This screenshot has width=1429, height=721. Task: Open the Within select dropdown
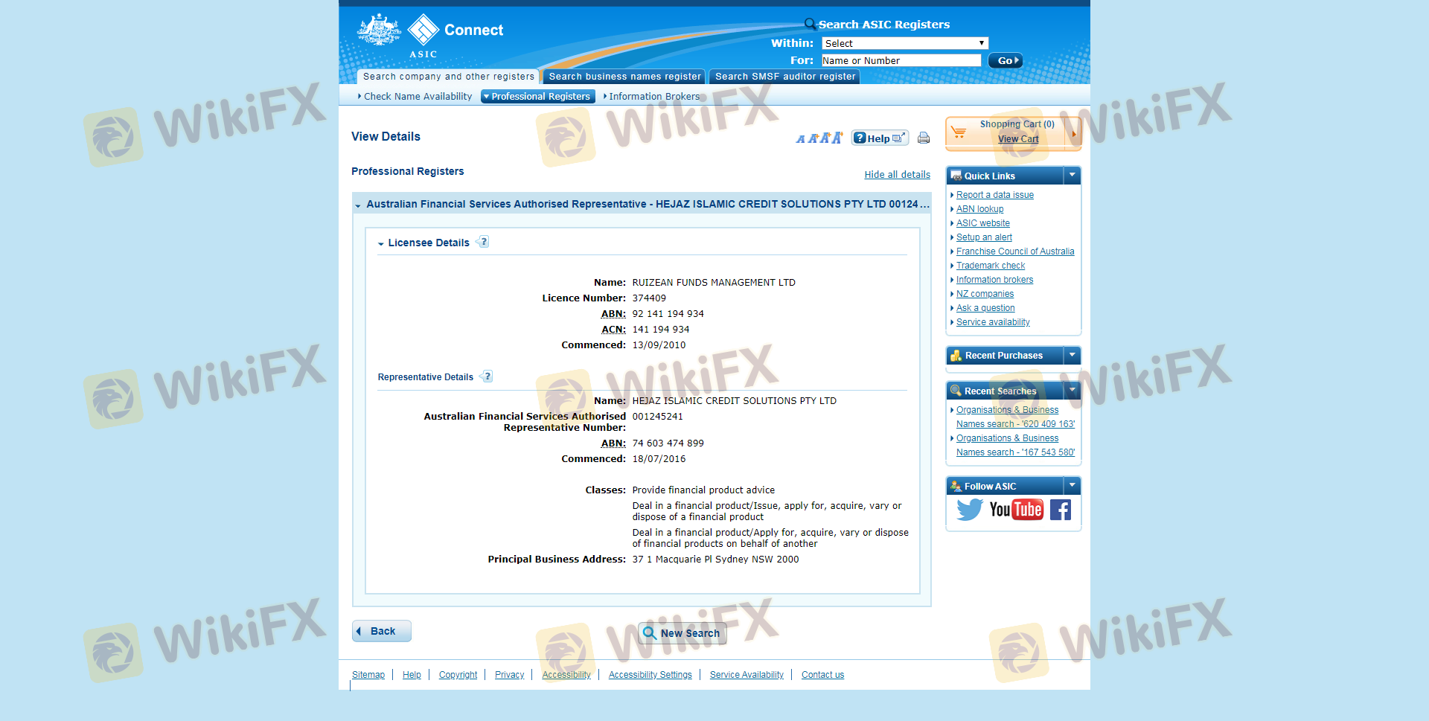coord(904,43)
